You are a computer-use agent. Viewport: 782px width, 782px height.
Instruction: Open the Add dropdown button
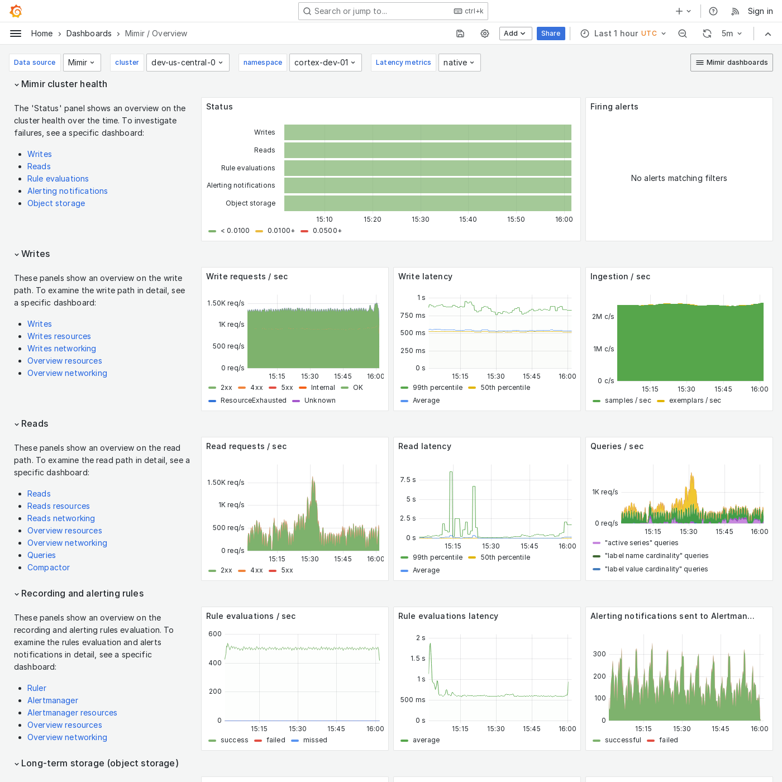[x=515, y=34]
